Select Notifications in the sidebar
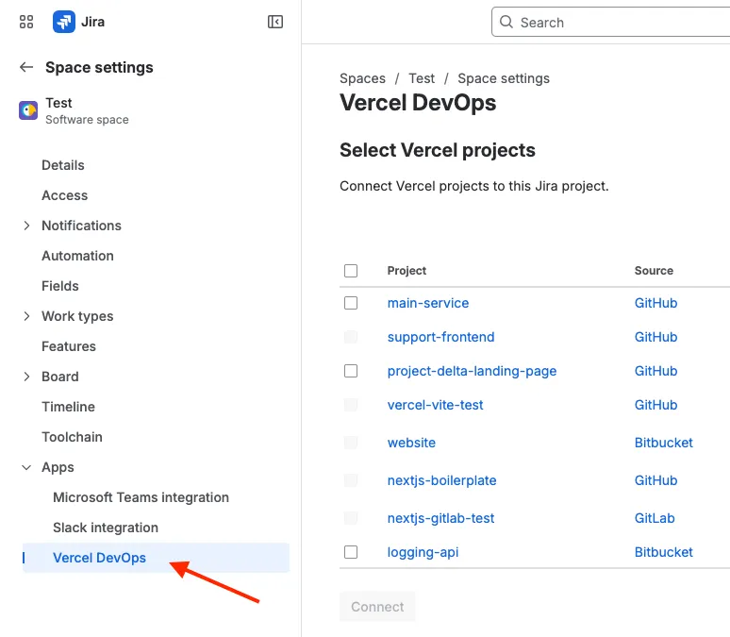The height and width of the screenshot is (637, 730). [x=81, y=226]
